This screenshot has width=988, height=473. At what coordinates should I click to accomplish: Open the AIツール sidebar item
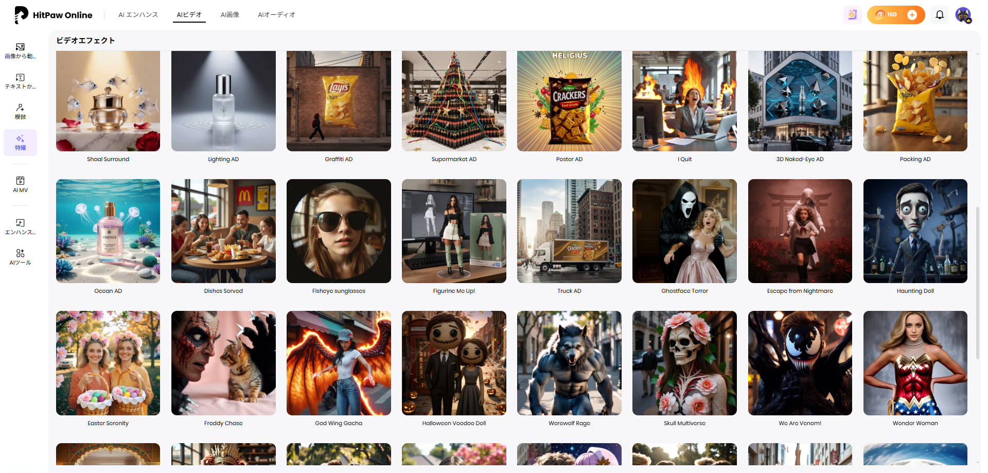tap(20, 257)
